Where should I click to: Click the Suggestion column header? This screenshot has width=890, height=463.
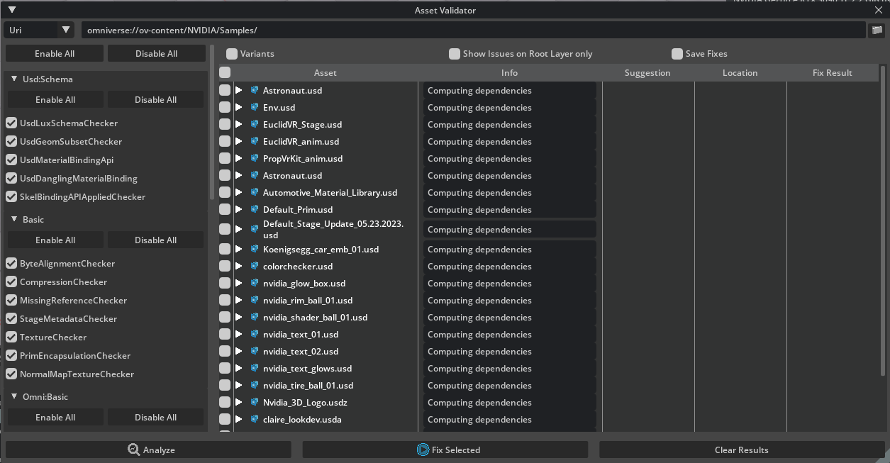pyautogui.click(x=647, y=72)
